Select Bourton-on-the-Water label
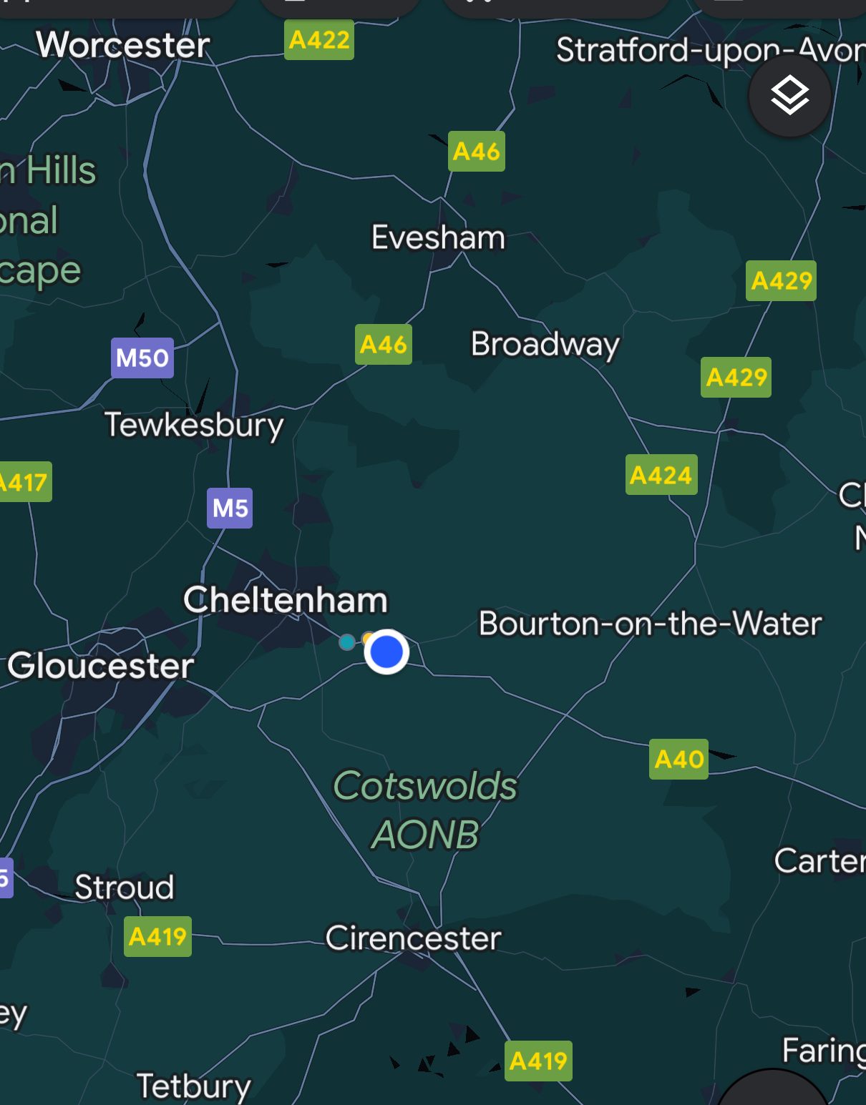Screen dimensions: 866x1105 click(x=651, y=624)
